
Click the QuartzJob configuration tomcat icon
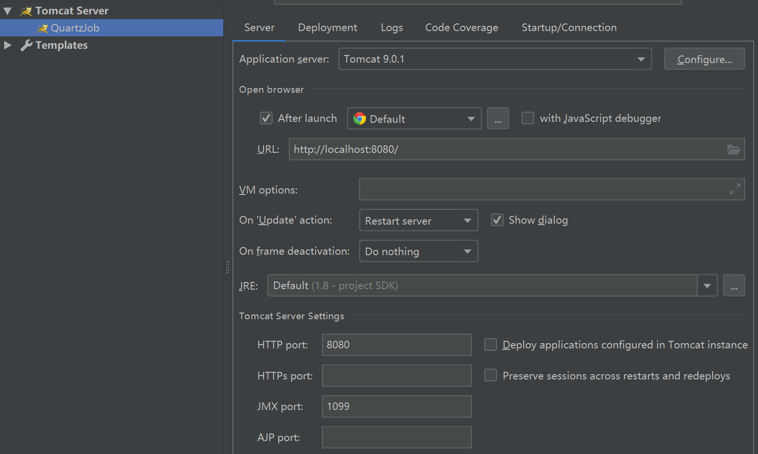(x=42, y=28)
